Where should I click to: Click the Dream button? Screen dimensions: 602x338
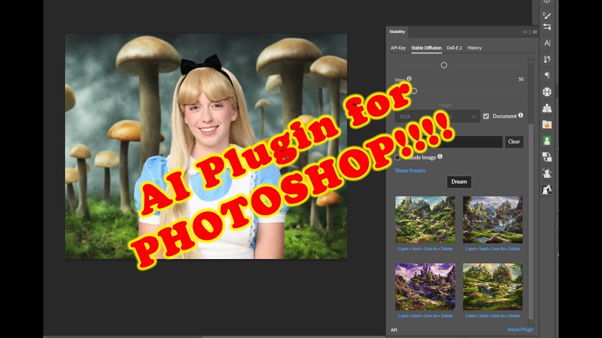point(459,182)
